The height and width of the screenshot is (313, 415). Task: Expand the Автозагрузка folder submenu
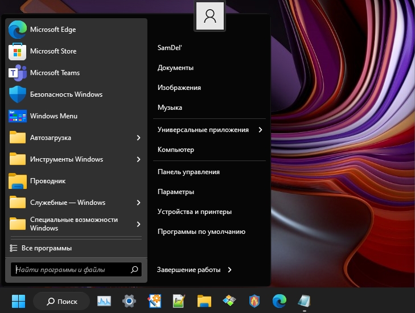tap(138, 138)
